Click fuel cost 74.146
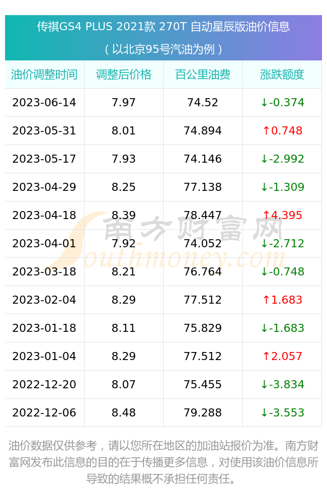Viewport: 327px width, 492px height. 203,159
